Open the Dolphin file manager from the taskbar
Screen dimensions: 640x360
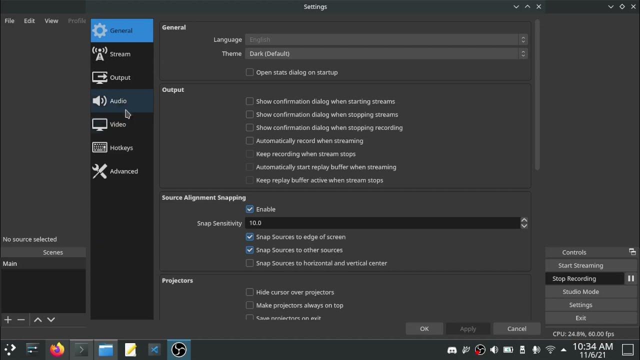pos(106,349)
